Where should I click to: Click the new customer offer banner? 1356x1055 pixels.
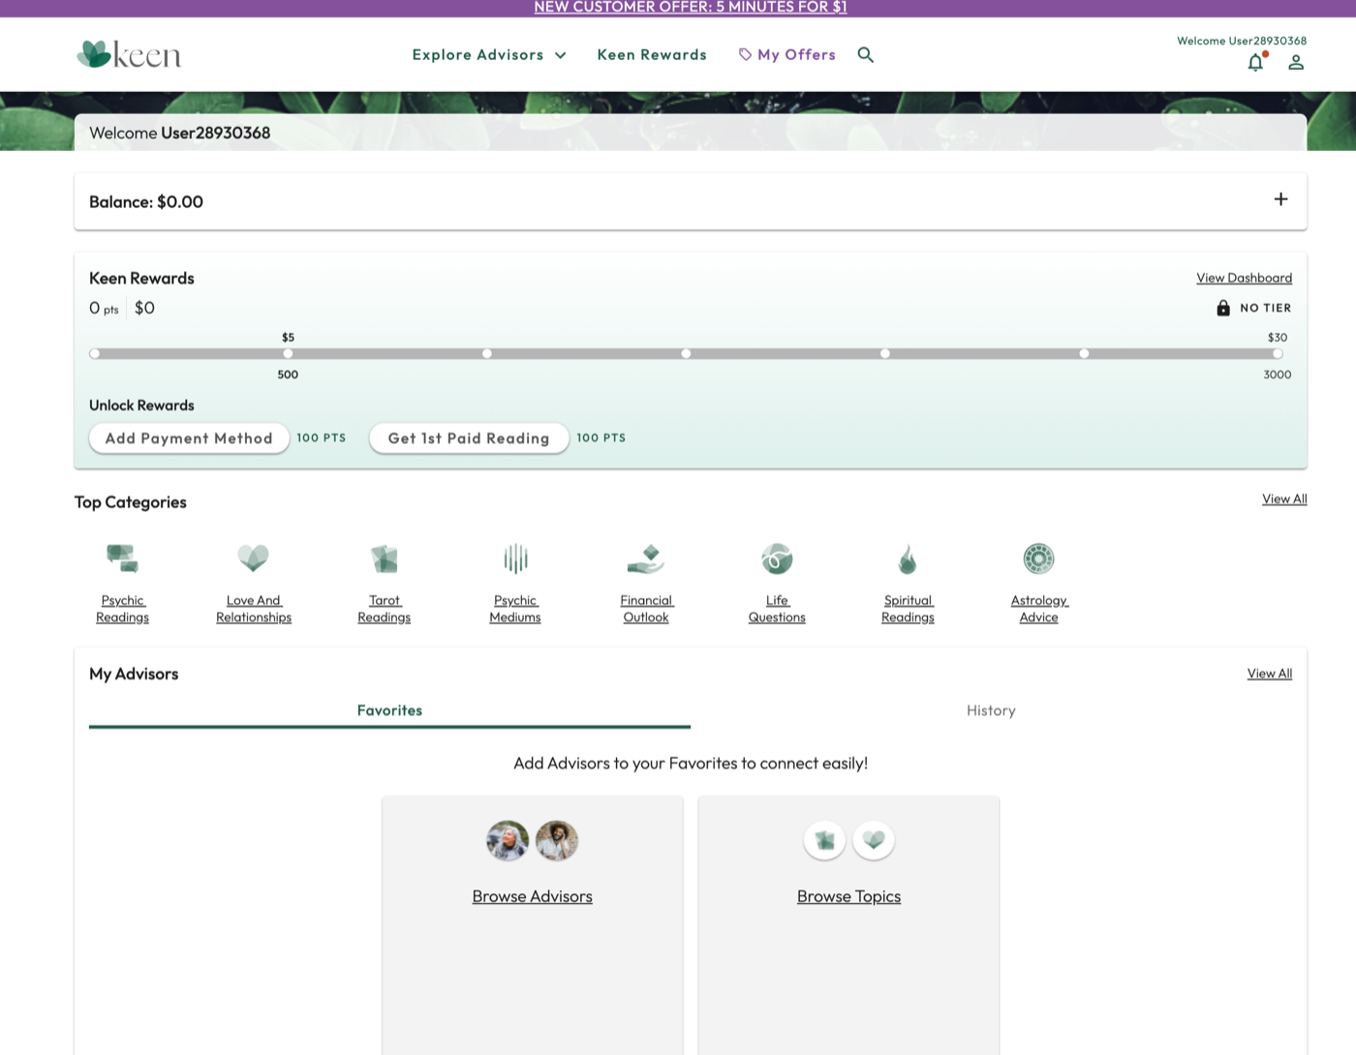click(691, 8)
